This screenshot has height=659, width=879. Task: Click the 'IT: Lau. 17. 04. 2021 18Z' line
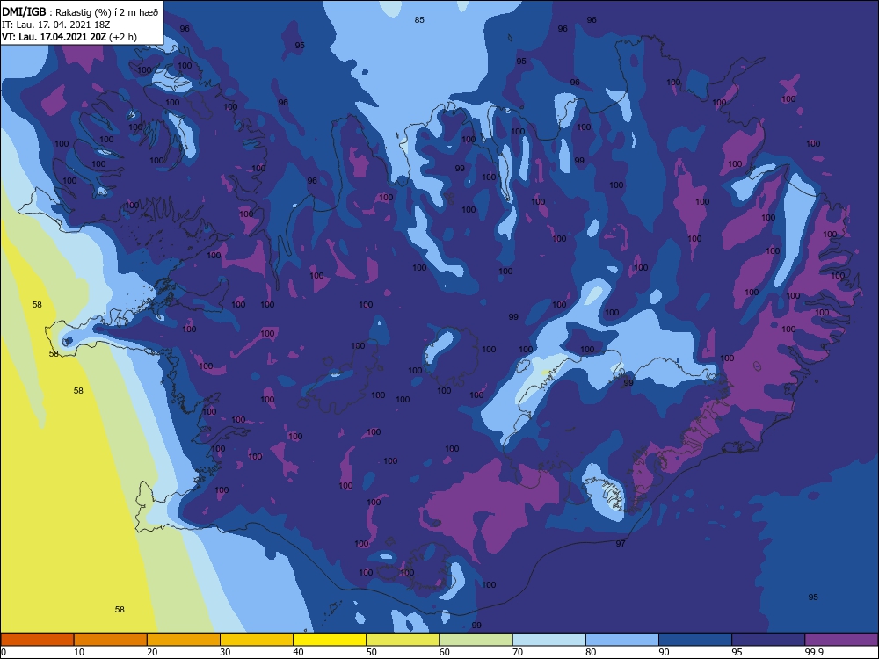click(x=56, y=25)
